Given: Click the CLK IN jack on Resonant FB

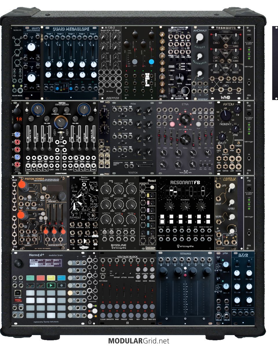Looking at the screenshot, I should click(x=161, y=231).
